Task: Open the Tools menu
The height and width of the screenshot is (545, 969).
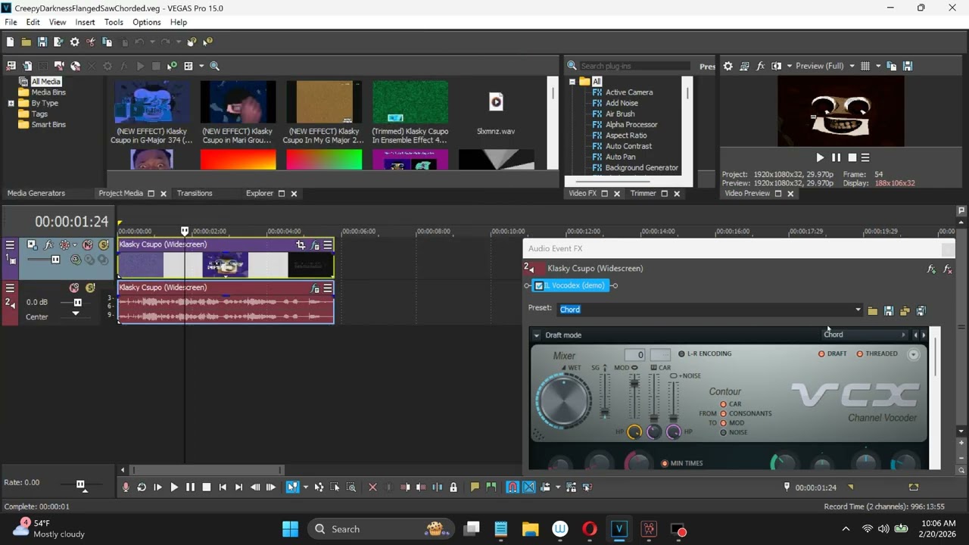Action: coord(114,22)
